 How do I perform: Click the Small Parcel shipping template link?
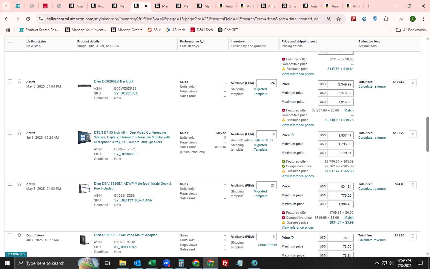tap(267, 245)
